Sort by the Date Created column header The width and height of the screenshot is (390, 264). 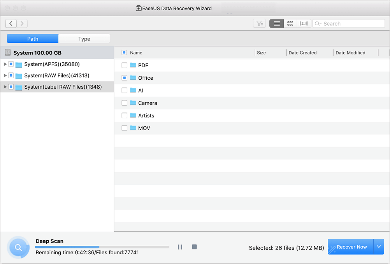click(x=303, y=52)
